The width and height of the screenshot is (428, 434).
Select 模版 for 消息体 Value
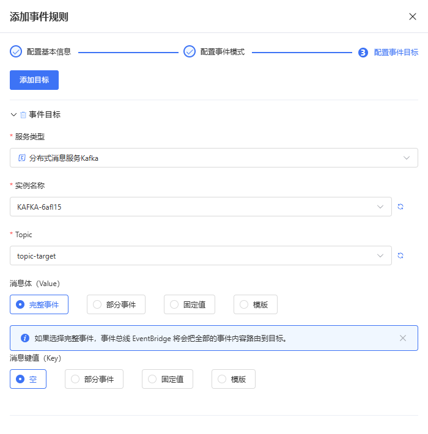click(x=255, y=304)
